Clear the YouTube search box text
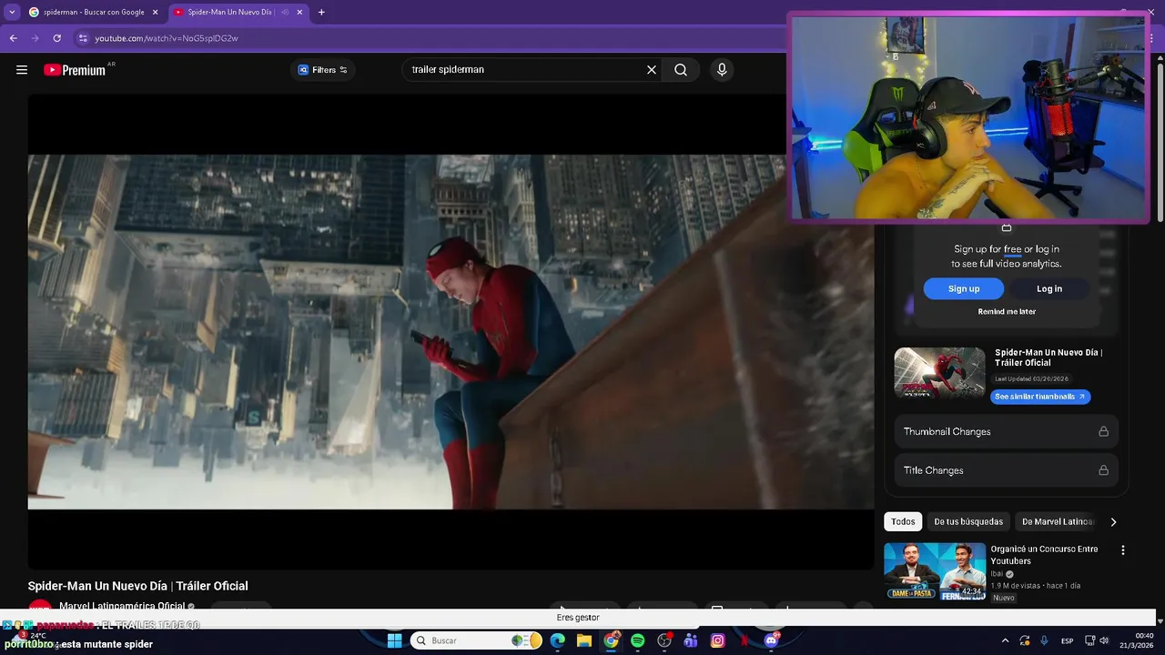This screenshot has height=655, width=1165. pos(652,70)
